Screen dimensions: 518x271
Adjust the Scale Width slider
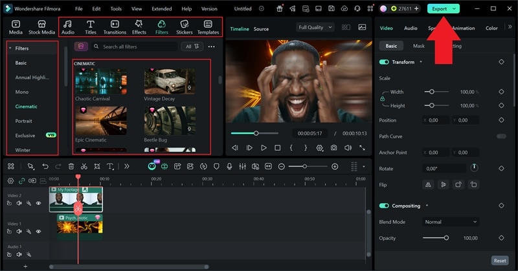tap(436, 92)
